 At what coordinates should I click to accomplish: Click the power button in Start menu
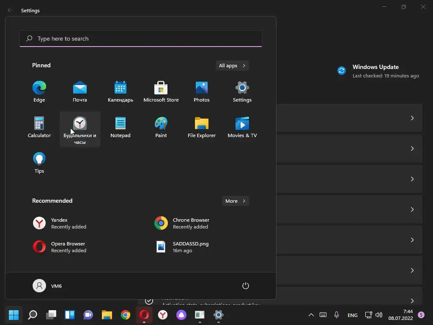pos(246,286)
